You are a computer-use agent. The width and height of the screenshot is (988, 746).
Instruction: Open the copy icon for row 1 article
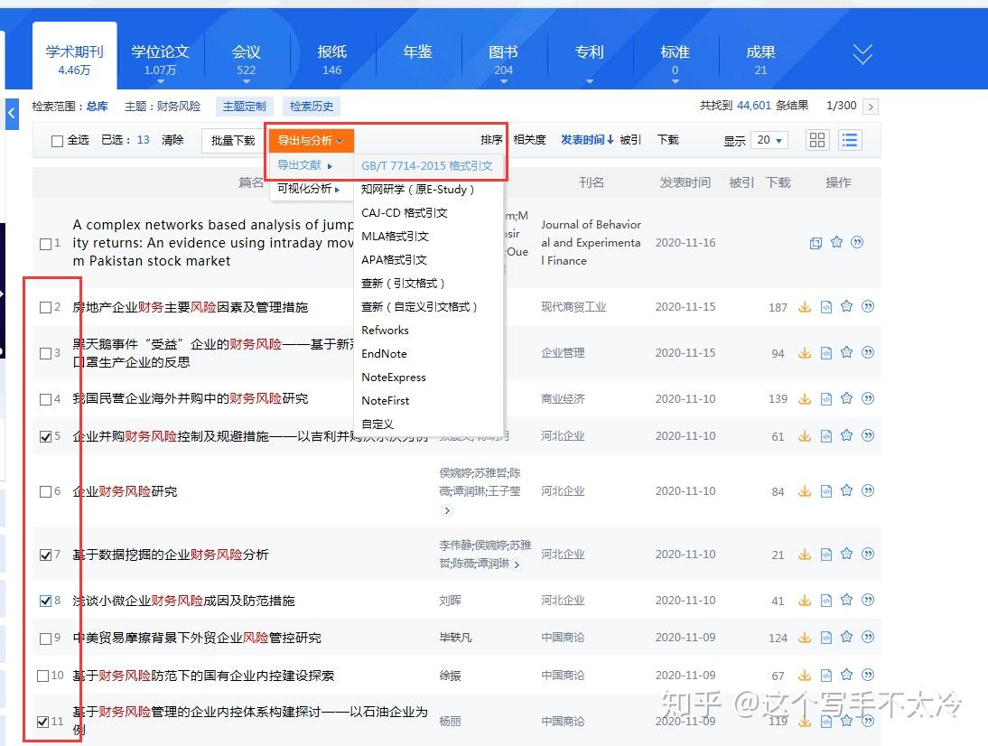point(816,243)
